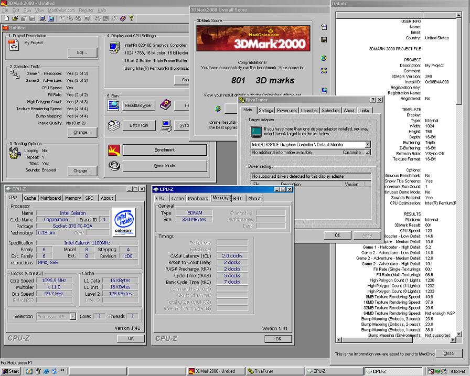Image resolution: width=470 pixels, height=376 pixels.
Task: Click Change button under Testing Options
Action: pyautogui.click(x=82, y=171)
